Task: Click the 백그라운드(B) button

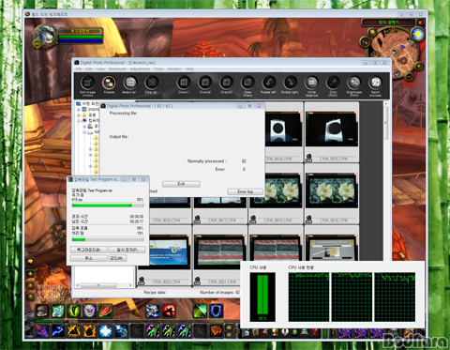Action: click(89, 250)
